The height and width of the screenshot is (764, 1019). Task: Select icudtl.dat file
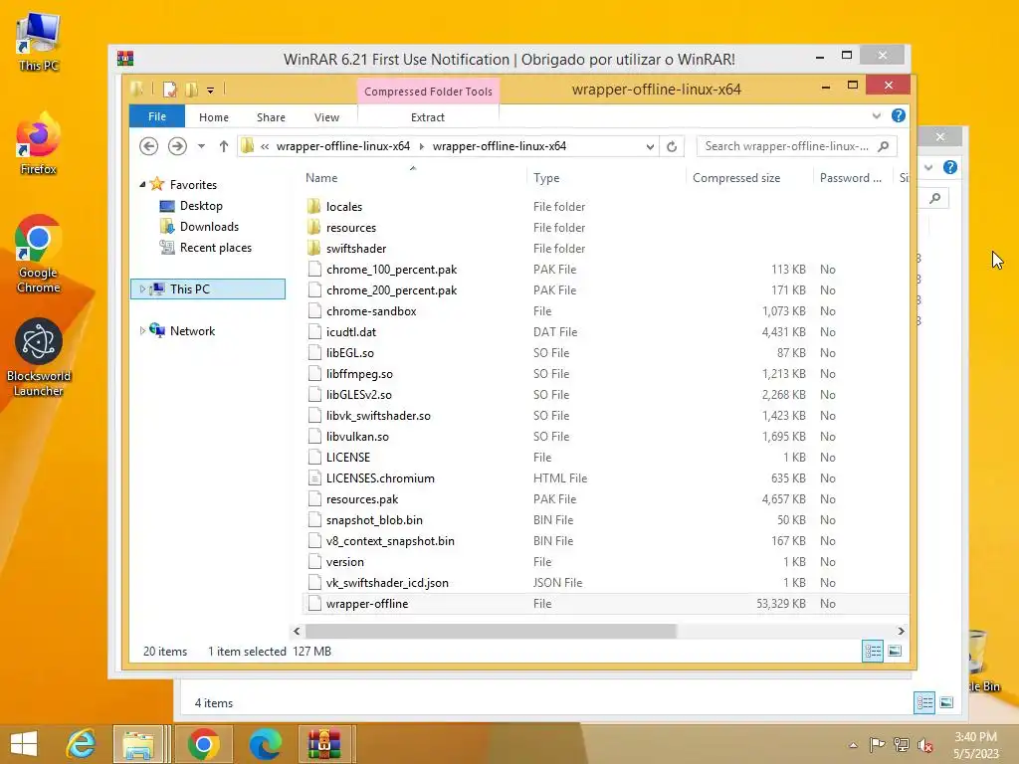pos(351,332)
